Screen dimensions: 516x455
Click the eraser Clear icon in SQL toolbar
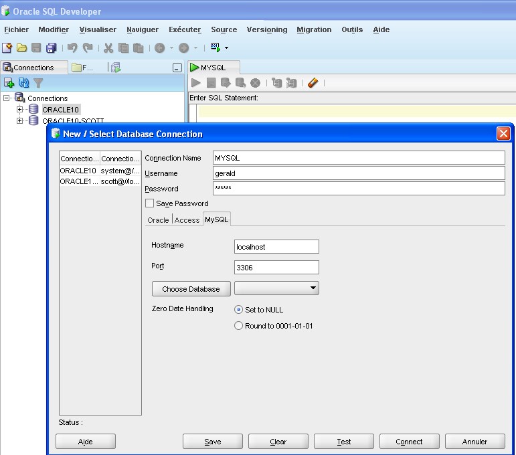pos(313,83)
